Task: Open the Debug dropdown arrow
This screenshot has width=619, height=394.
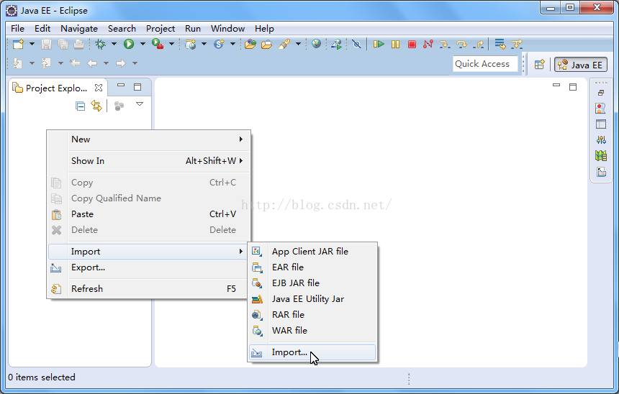Action: (x=114, y=44)
